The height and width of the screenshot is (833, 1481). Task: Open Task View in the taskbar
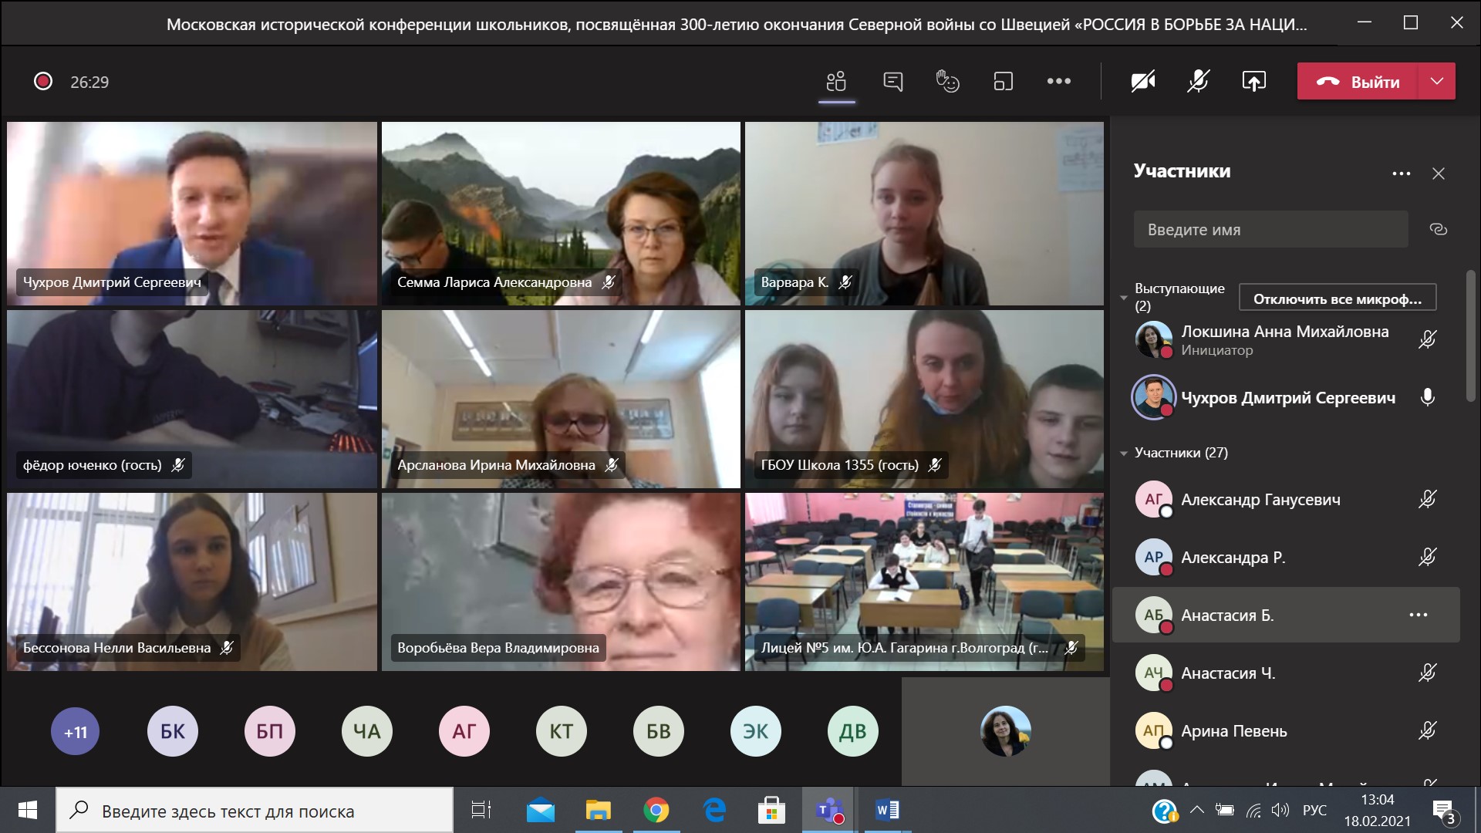pyautogui.click(x=481, y=810)
